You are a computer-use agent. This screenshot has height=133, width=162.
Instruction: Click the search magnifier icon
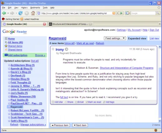tap(158, 13)
